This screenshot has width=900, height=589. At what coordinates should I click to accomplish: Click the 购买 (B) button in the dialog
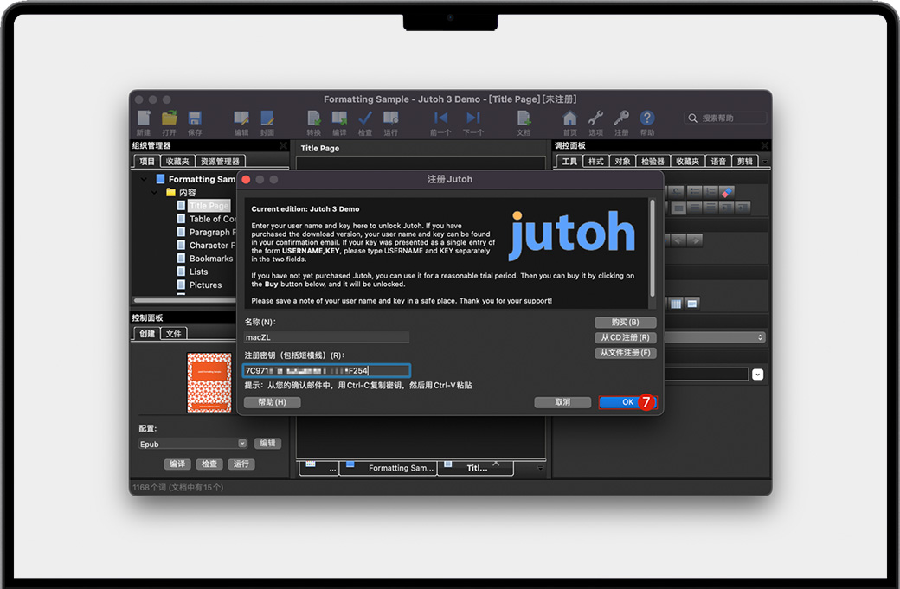(x=625, y=322)
